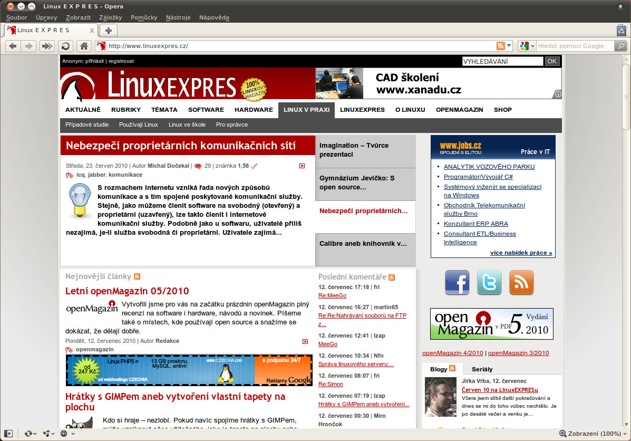Viewport: 631px width, 441px height.
Task: Click the Fast Forward navigation button
Action: [47, 46]
